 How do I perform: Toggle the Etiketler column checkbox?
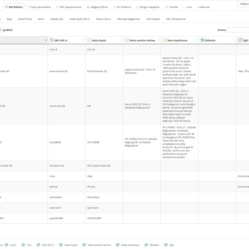pyautogui.click(x=146, y=245)
